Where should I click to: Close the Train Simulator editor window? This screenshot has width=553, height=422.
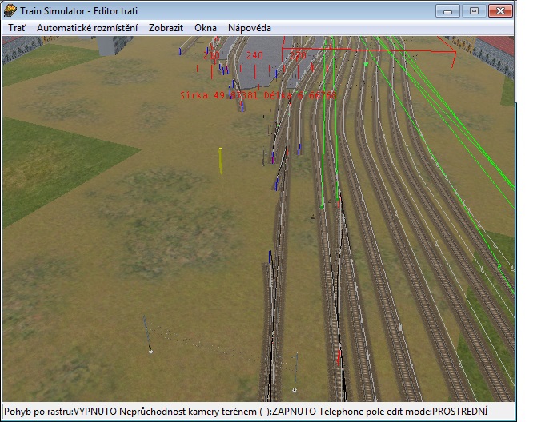coord(500,10)
